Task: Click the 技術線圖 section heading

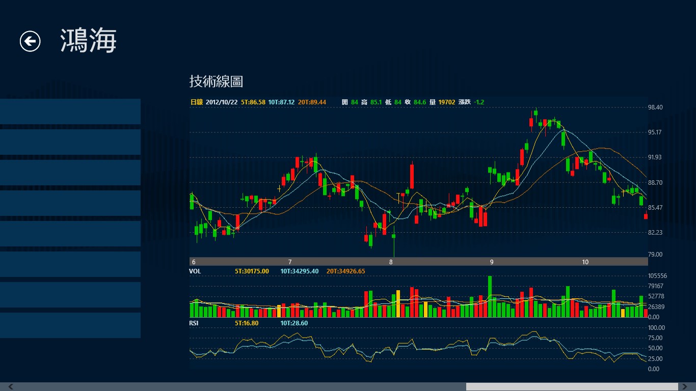Action: 216,81
